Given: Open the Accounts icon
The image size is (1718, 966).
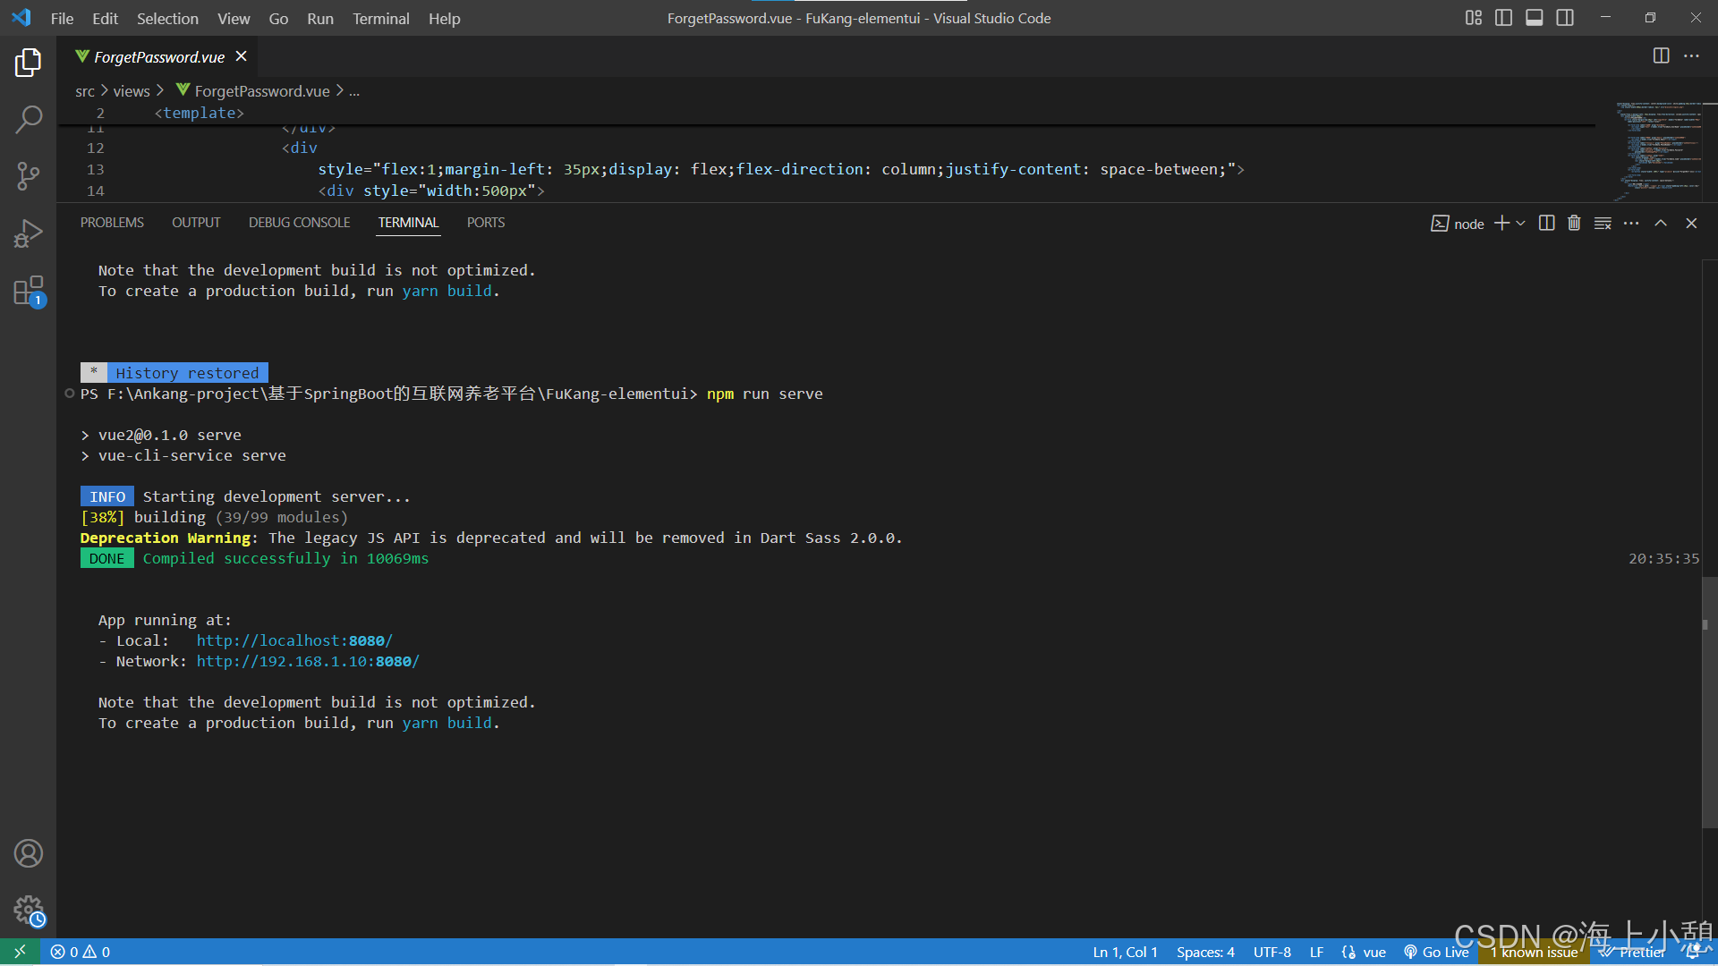Looking at the screenshot, I should pos(28,853).
